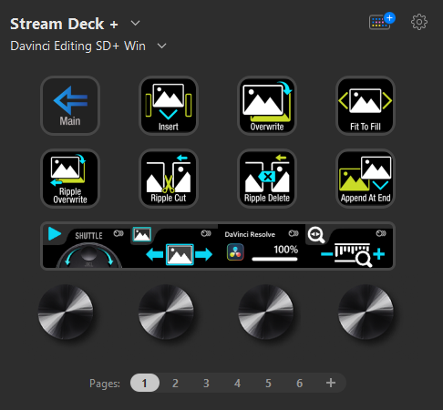Click the Davinci Editing SD+ Win profile name
Image resolution: width=443 pixels, height=410 pixels.
point(77,46)
